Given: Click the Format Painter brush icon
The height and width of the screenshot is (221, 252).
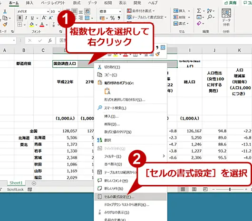Looking at the screenshot, I should coord(5,24).
